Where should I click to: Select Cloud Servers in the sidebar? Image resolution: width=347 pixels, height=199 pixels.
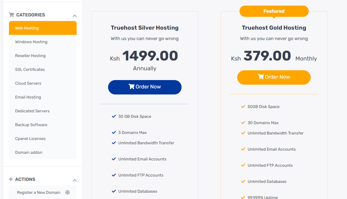click(28, 83)
